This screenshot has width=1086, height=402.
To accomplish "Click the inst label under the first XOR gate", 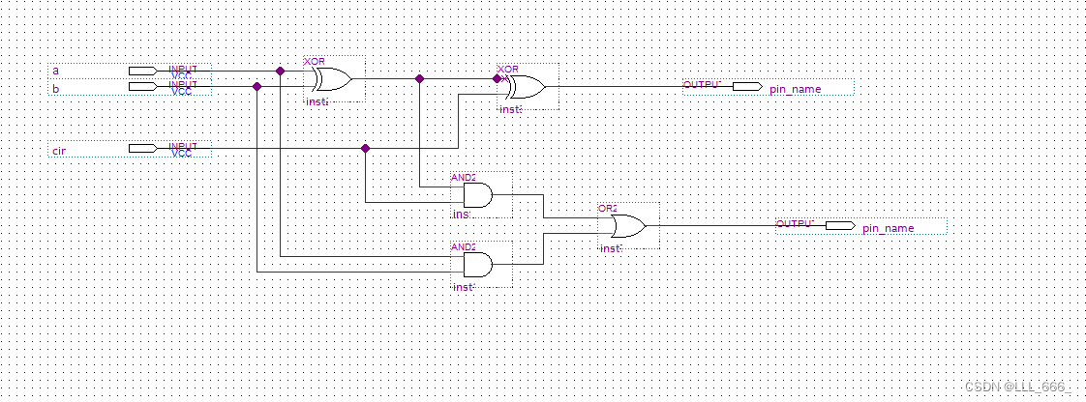I will point(317,101).
